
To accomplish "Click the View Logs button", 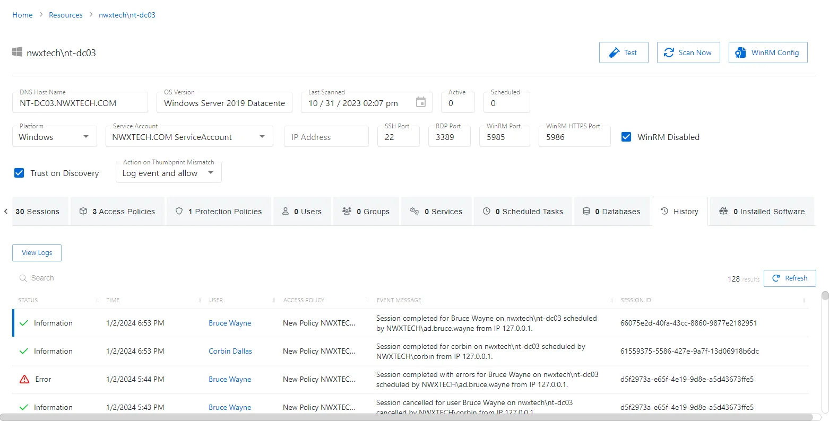I will pyautogui.click(x=37, y=253).
